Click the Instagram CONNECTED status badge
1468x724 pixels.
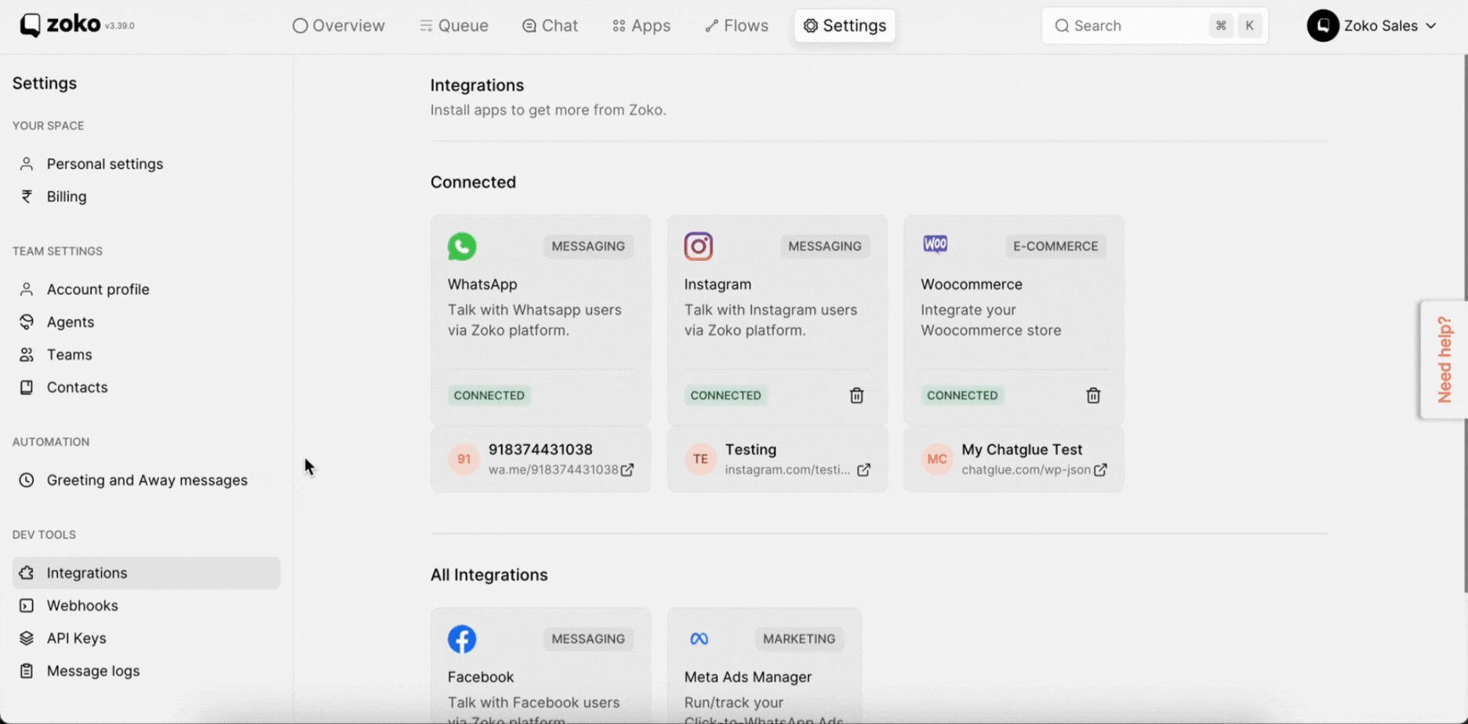(x=725, y=396)
